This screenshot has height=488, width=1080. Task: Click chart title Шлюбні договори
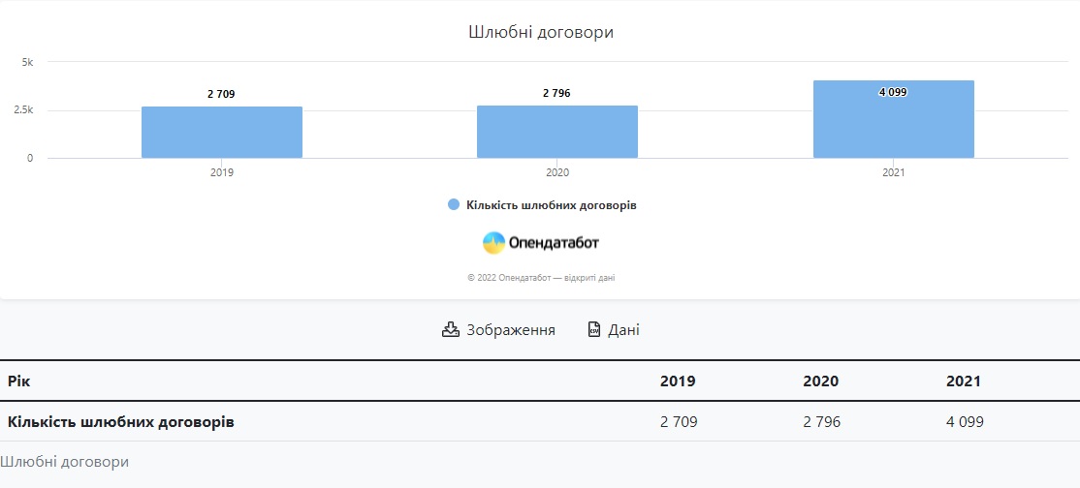tap(540, 32)
